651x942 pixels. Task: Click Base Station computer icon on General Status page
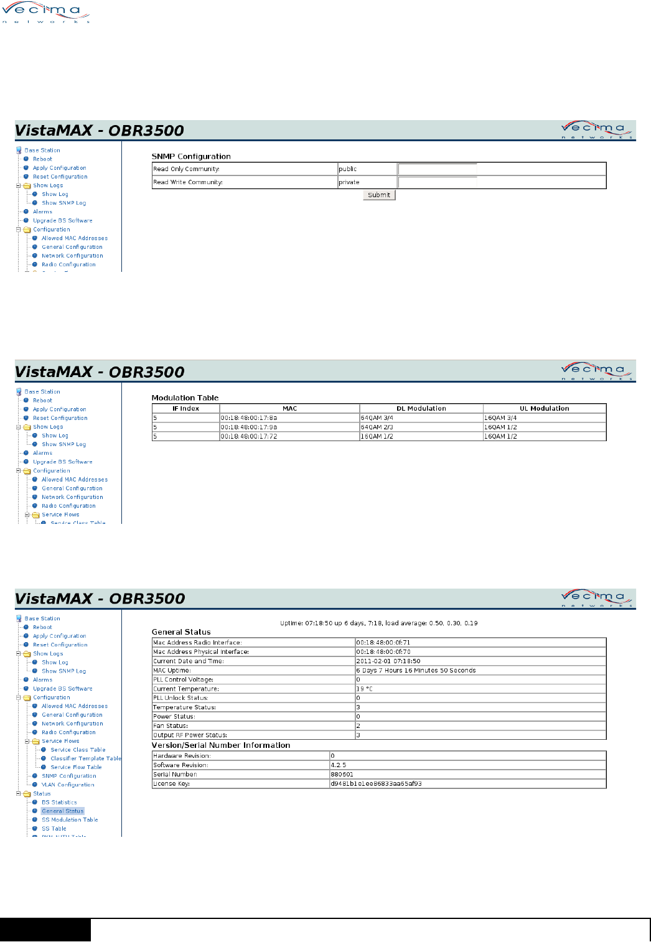(x=19, y=618)
